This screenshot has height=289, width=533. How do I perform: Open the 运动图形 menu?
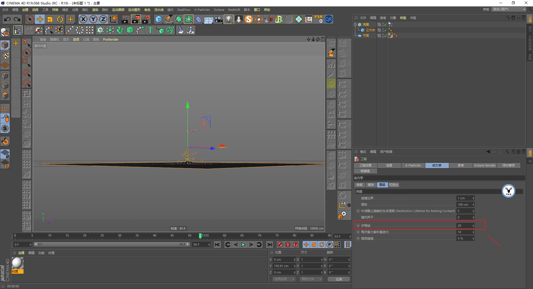tap(134, 10)
